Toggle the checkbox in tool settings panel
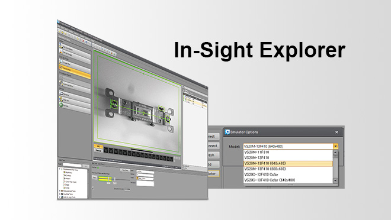391x220 pixels. pos(93,188)
